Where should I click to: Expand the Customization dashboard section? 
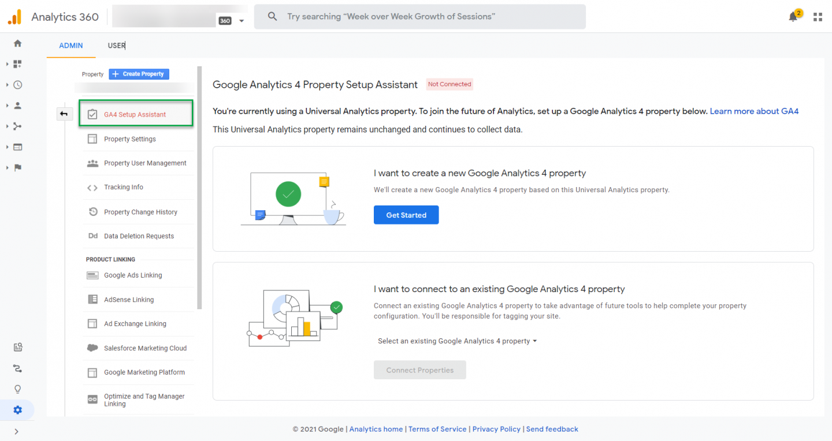17,64
